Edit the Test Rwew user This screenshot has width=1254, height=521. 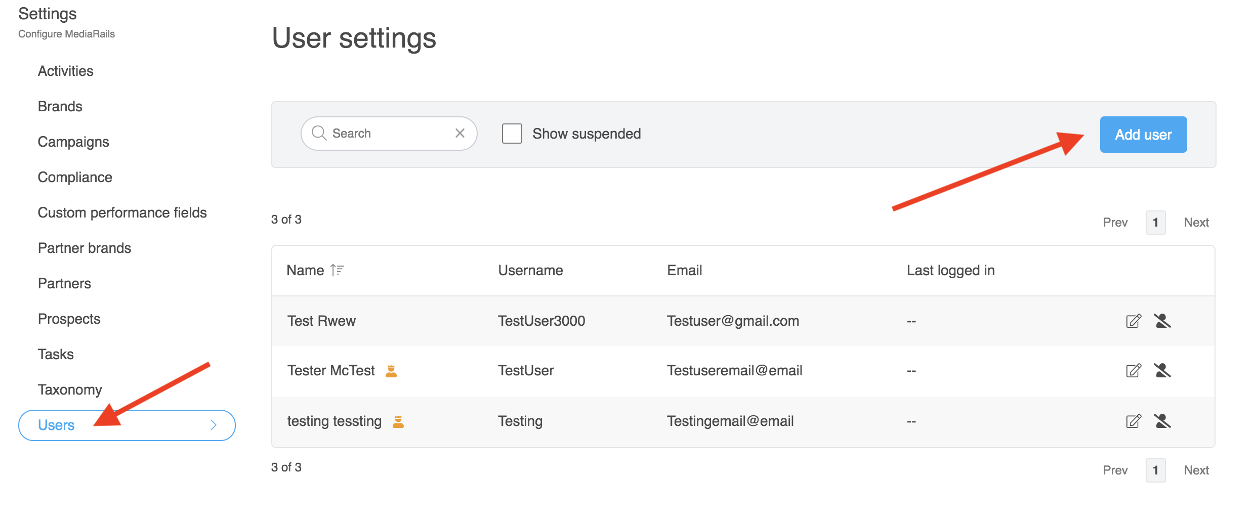(x=1134, y=321)
